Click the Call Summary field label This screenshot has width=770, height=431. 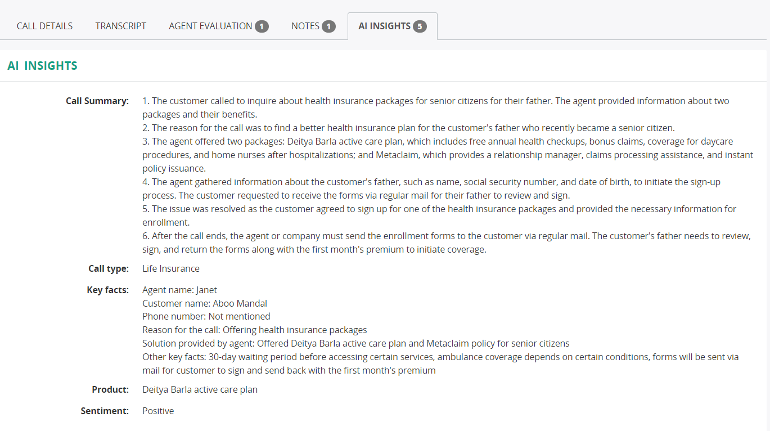point(97,101)
